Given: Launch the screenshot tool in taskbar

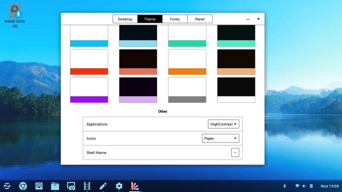Looking at the screenshot, I should click(71, 186).
